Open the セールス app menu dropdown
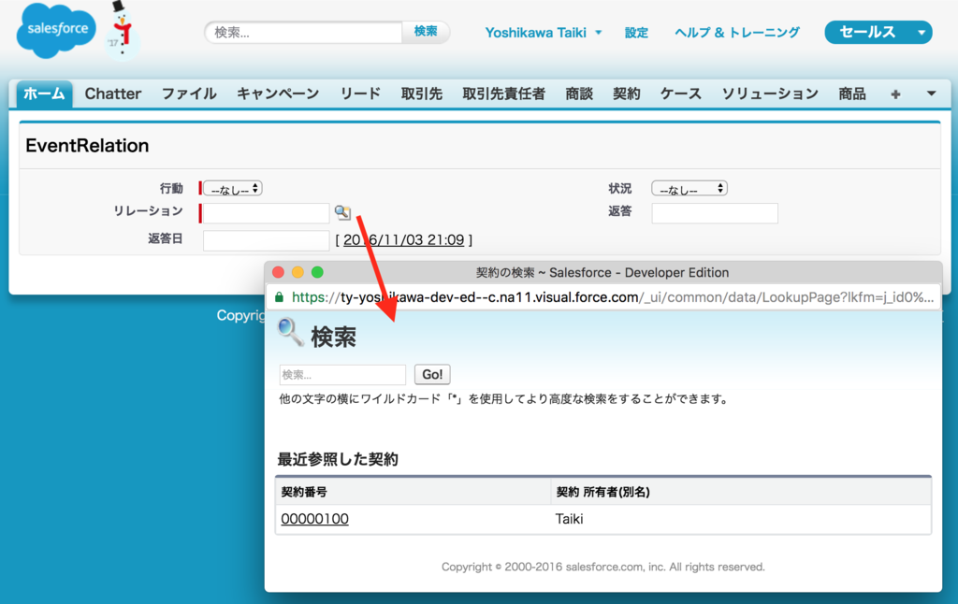Viewport: 958px width, 604px height. tap(922, 33)
